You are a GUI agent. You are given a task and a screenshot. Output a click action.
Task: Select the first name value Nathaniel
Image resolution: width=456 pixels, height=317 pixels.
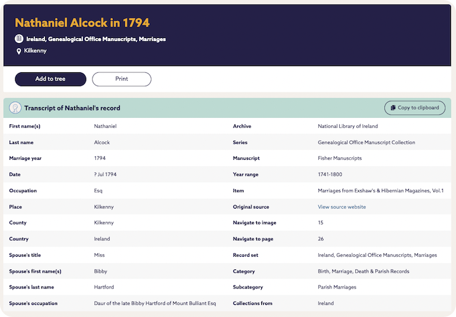105,126
